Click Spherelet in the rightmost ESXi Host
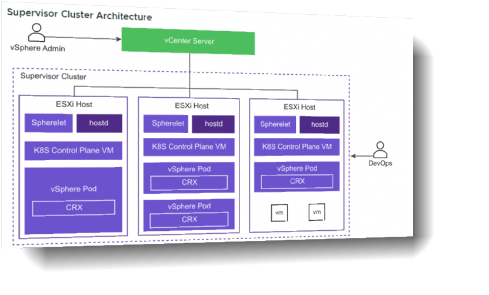Viewport: 489px width, 295px height. tap(275, 124)
